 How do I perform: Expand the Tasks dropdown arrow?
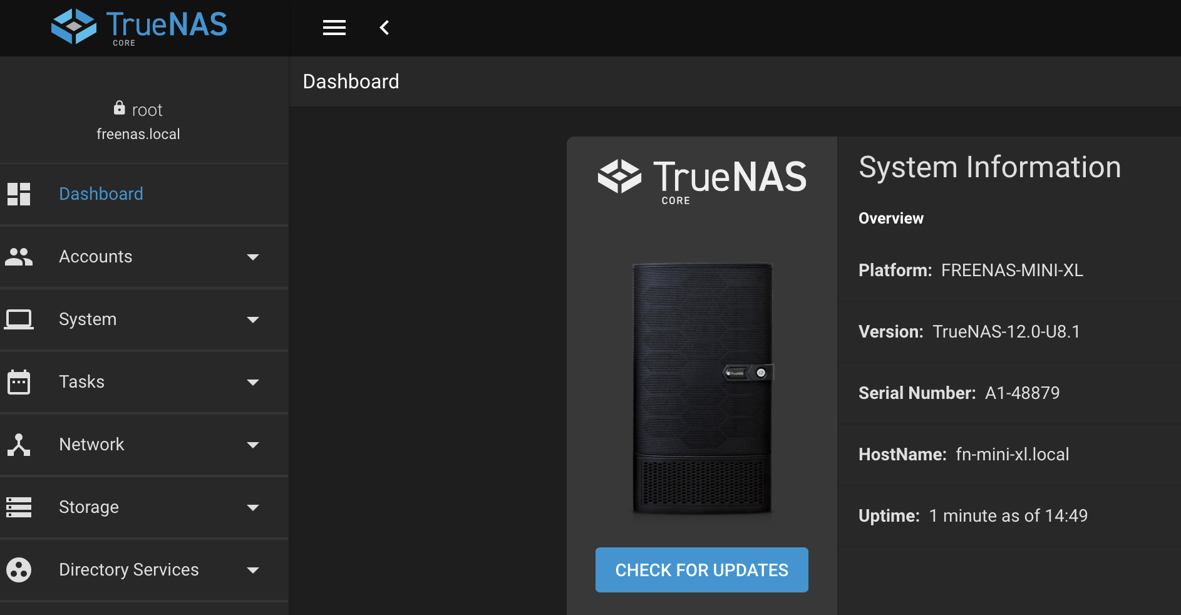(253, 382)
